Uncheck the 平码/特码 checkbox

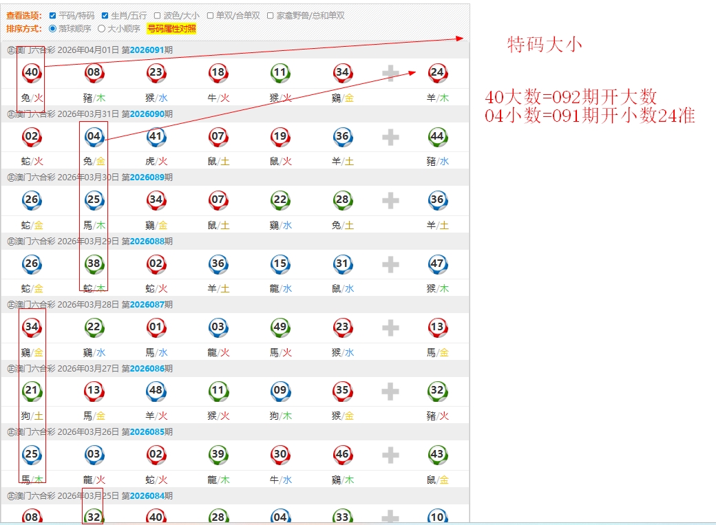52,15
